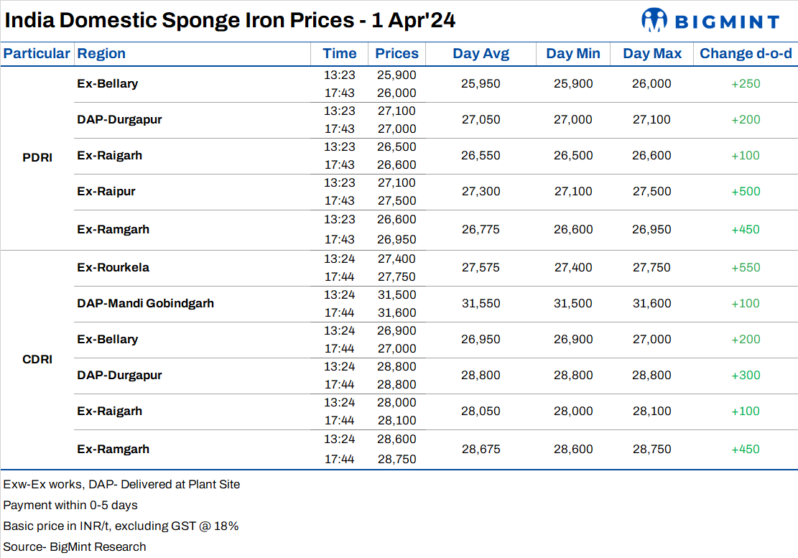The image size is (798, 558).
Task: Click the 31,550 day average cell
Action: pos(481,303)
